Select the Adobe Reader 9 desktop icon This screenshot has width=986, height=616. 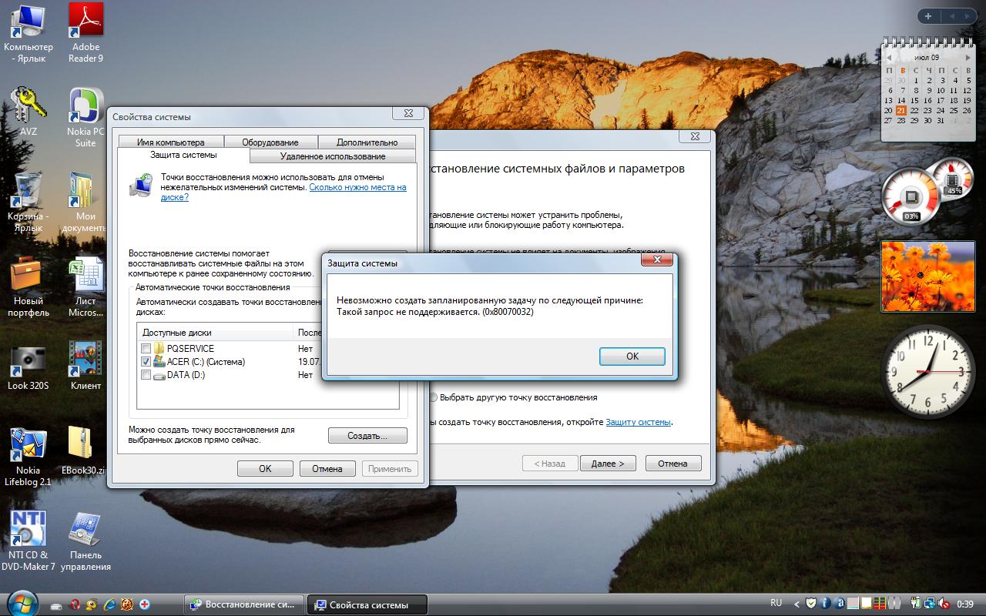pyautogui.click(x=86, y=32)
